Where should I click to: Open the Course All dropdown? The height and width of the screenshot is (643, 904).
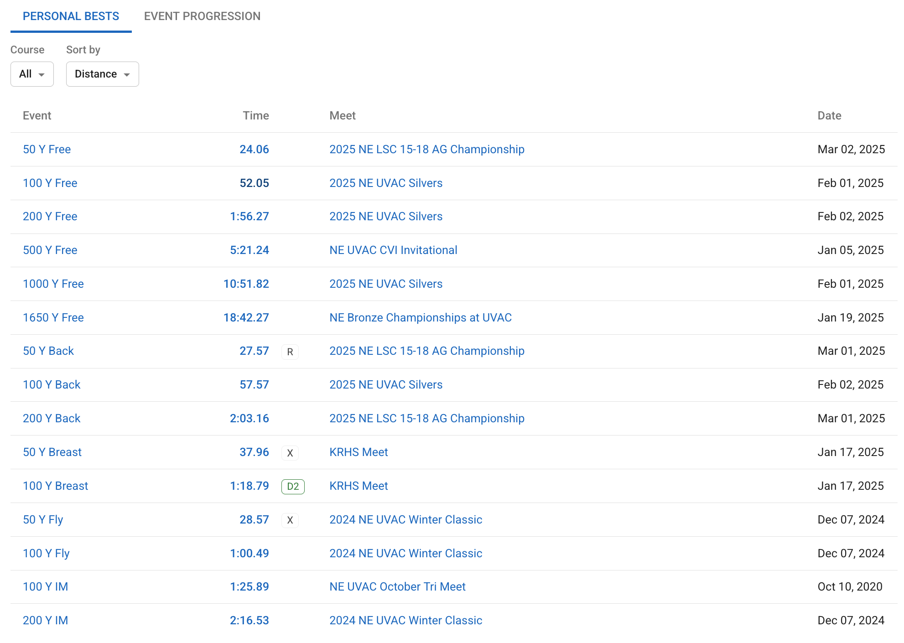click(32, 74)
